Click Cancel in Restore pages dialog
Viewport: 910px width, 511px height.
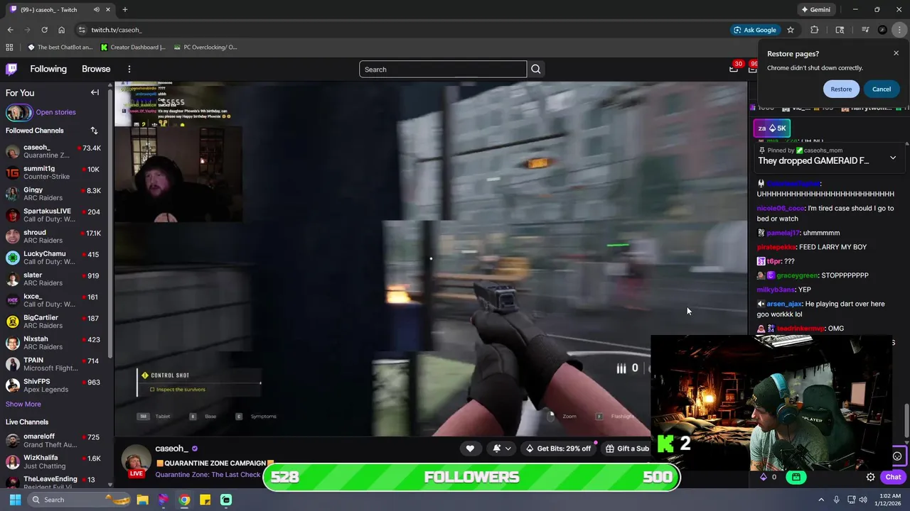[882, 89]
